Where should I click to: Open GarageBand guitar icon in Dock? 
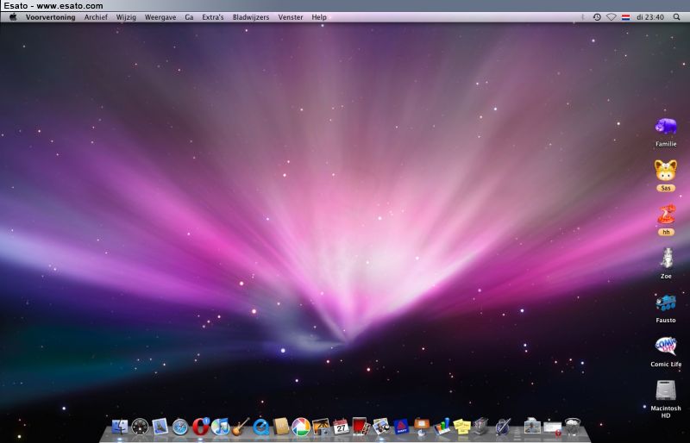click(241, 427)
